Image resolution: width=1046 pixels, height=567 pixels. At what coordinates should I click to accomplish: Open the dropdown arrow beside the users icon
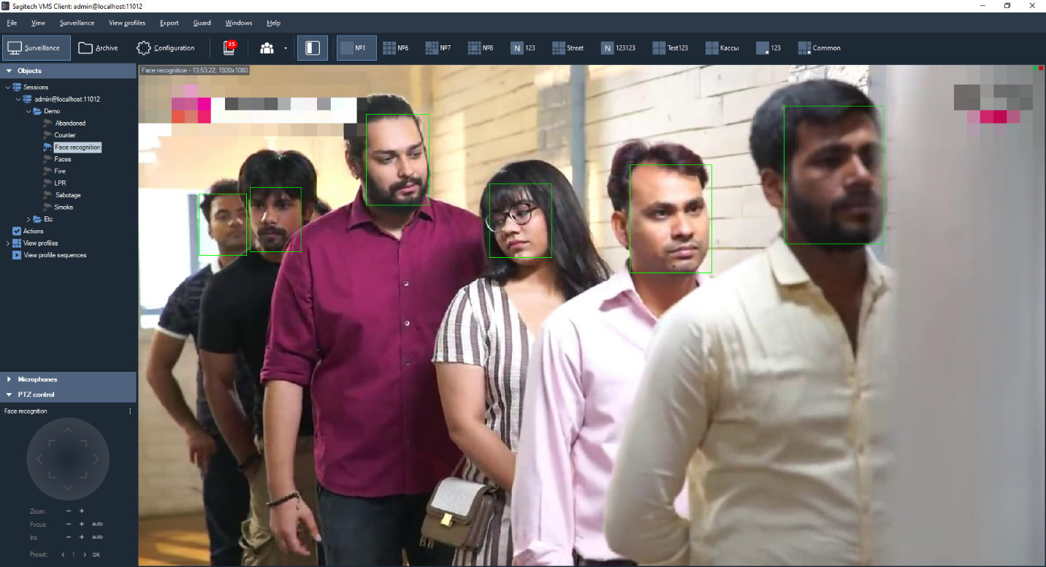tap(286, 49)
